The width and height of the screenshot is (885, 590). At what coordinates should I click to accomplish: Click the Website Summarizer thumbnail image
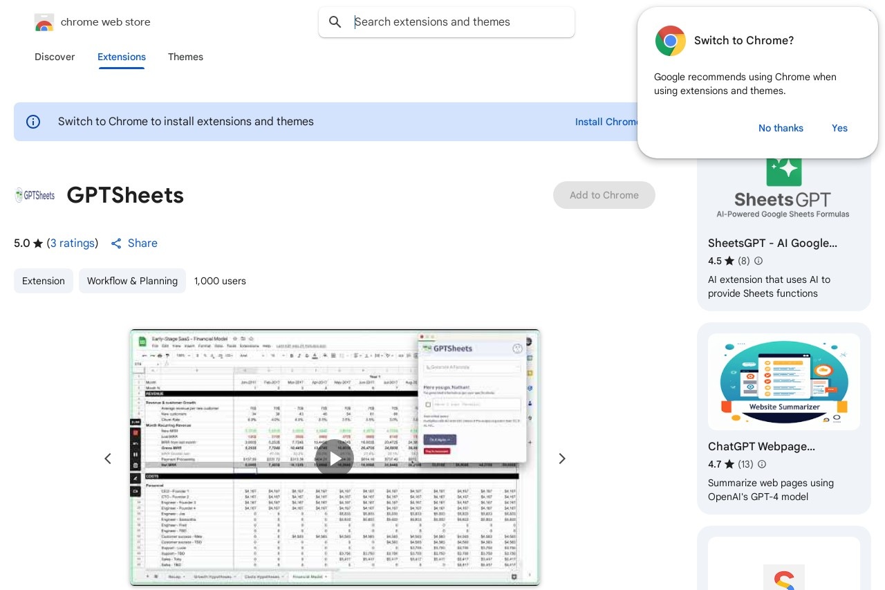784,382
